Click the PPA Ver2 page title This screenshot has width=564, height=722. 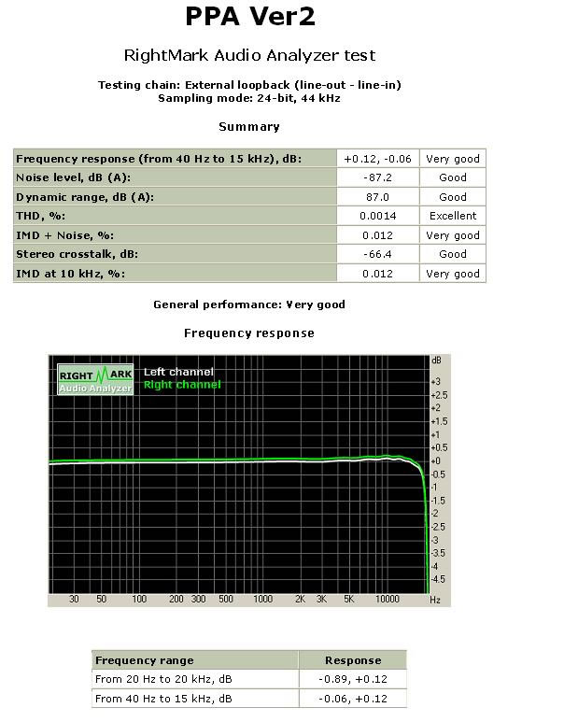tap(249, 17)
